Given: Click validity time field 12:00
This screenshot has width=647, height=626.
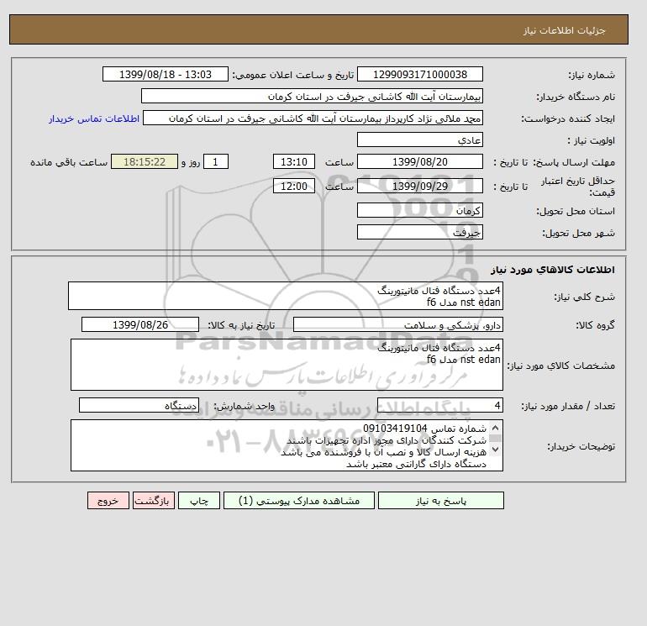Looking at the screenshot, I should (294, 186).
